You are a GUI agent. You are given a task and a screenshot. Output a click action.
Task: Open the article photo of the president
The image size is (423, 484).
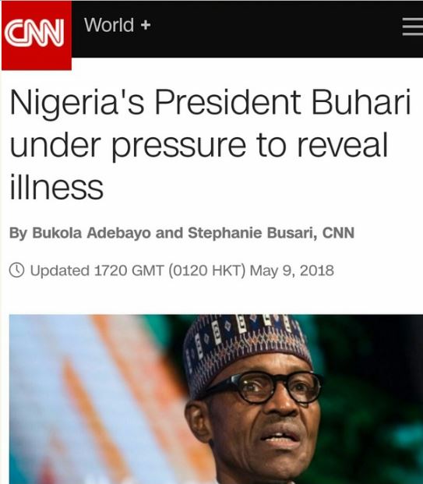pyautogui.click(x=216, y=399)
